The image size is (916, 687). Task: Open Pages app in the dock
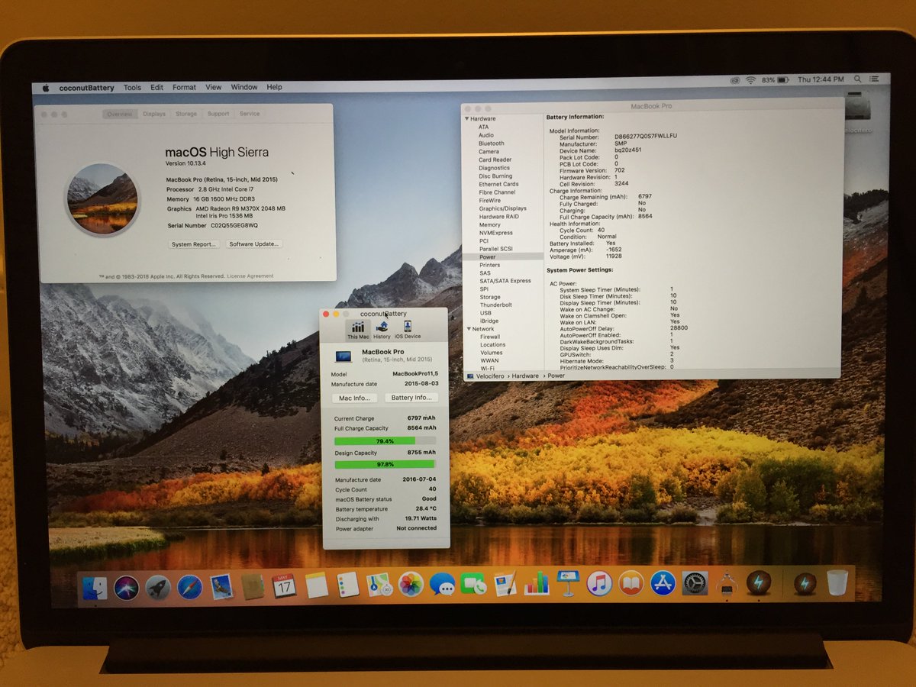[505, 585]
